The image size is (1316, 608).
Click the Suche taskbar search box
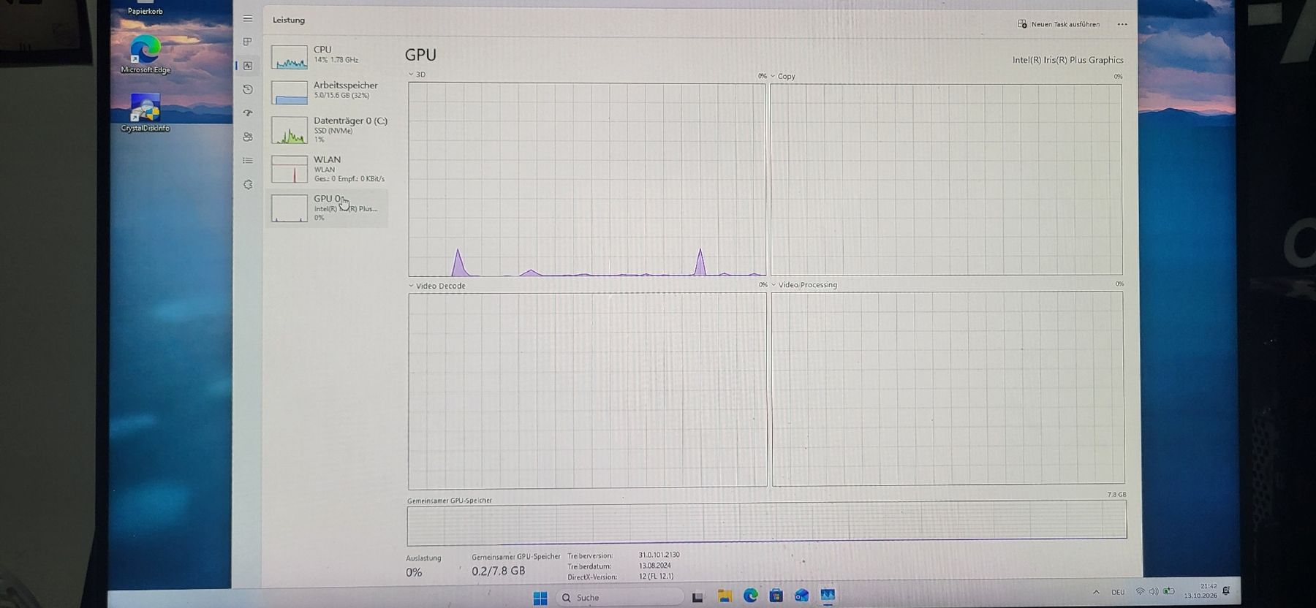tap(620, 598)
